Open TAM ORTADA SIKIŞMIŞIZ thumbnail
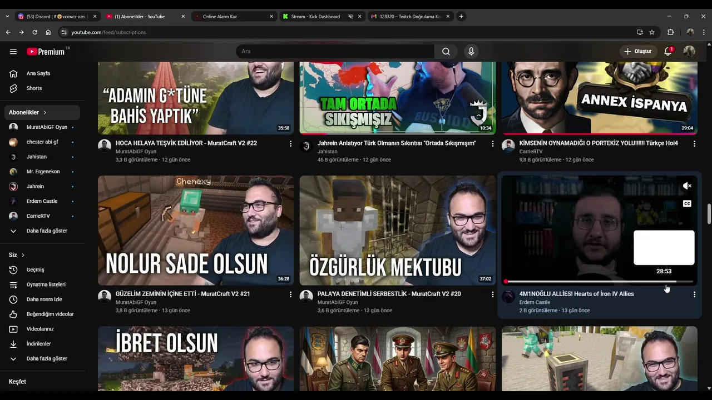This screenshot has width=712, height=400. [398, 98]
